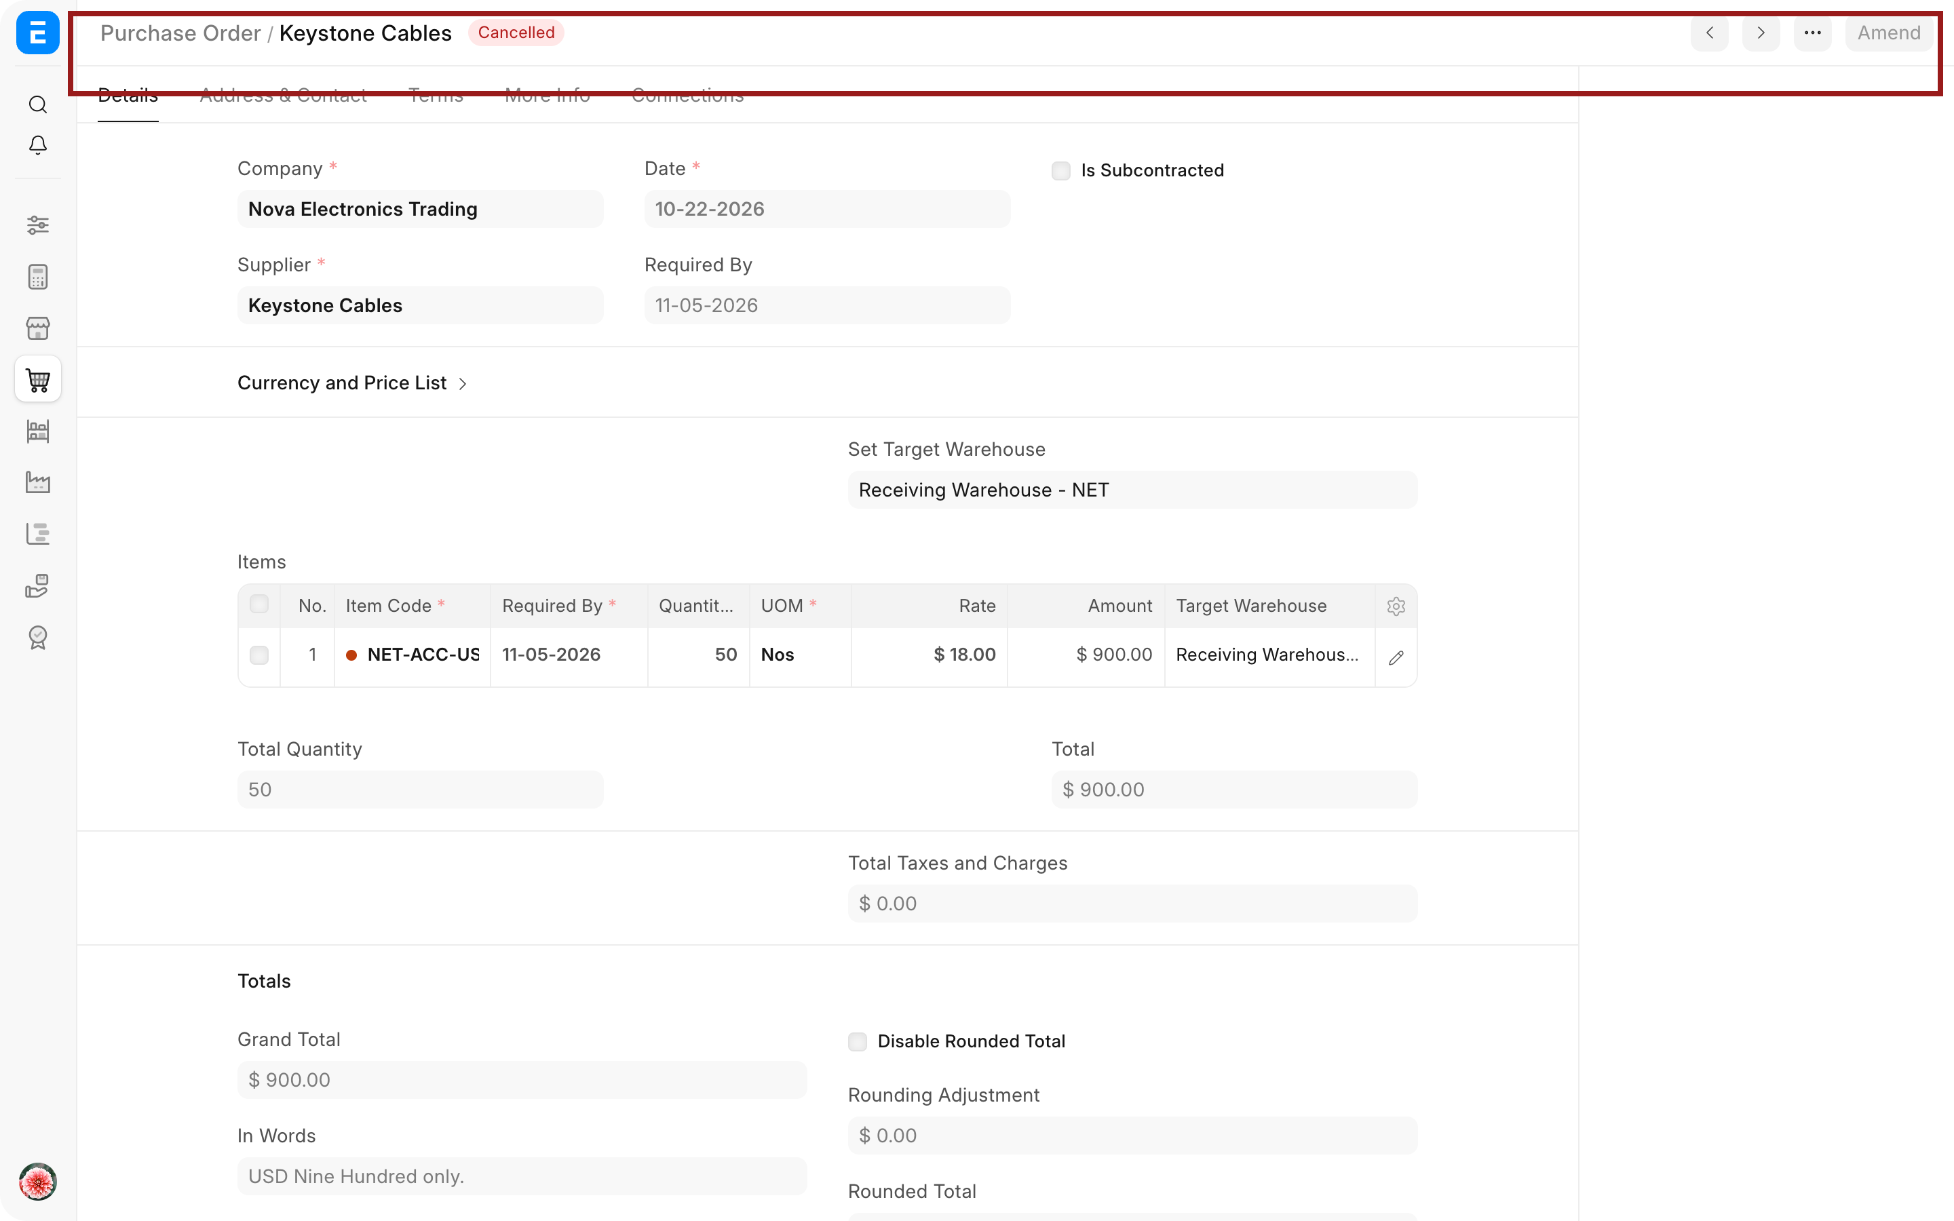Open the Buying cart sidebar icon
The width and height of the screenshot is (1954, 1221).
38,380
